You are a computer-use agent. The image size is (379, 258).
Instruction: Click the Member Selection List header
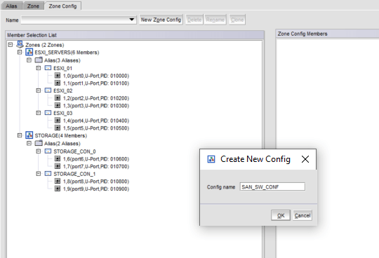[135, 35]
